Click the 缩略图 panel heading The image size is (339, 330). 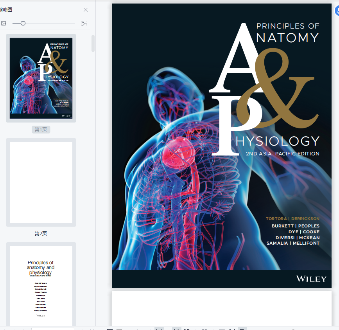6,10
